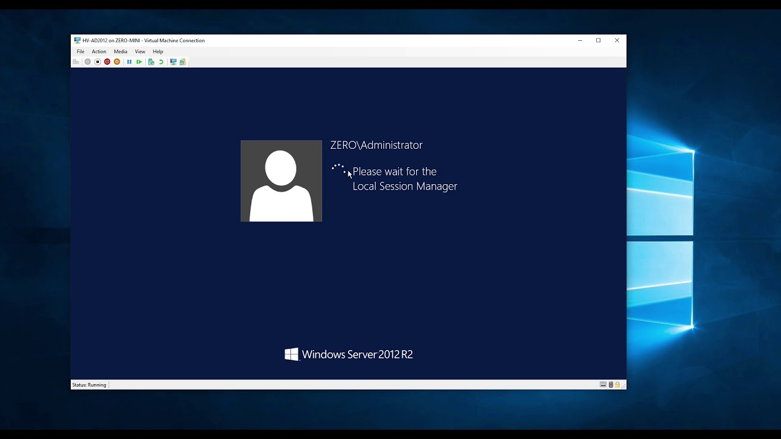Click the Ctrl+Alt+Delete toolbar icon

click(76, 62)
